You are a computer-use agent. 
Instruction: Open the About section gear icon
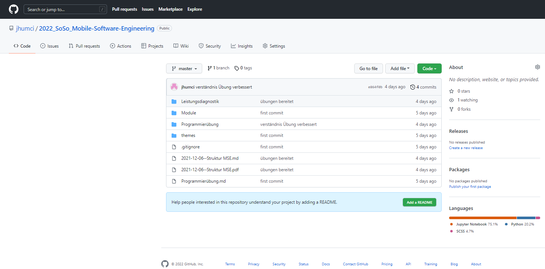[537, 67]
